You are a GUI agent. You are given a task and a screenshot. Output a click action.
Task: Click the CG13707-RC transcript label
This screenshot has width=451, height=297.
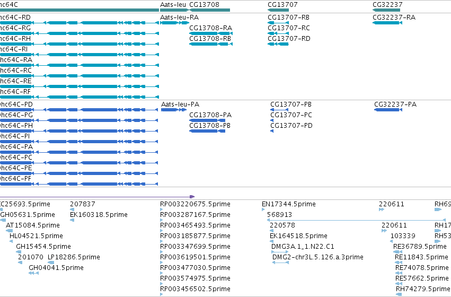289,28
